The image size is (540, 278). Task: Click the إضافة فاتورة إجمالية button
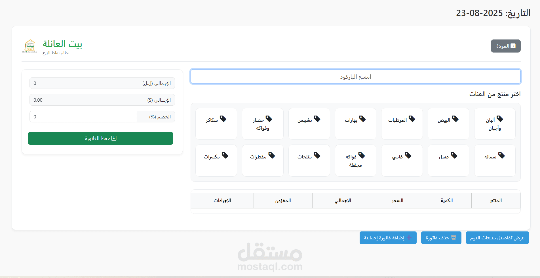[388, 238]
